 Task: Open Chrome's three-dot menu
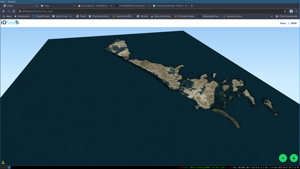click(297, 11)
